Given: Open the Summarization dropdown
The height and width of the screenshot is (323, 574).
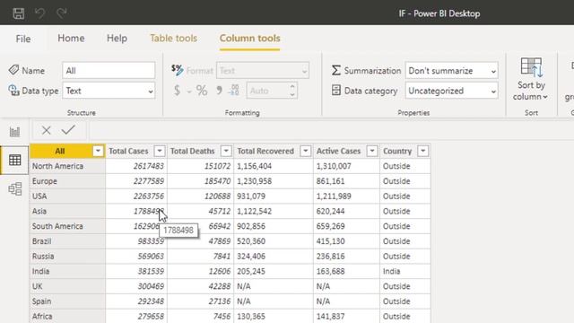Looking at the screenshot, I should click(x=451, y=70).
